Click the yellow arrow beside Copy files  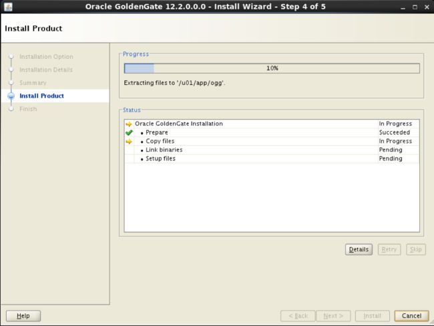(129, 142)
